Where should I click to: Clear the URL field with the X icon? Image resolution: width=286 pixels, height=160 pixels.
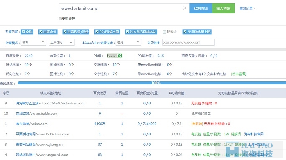(184, 8)
